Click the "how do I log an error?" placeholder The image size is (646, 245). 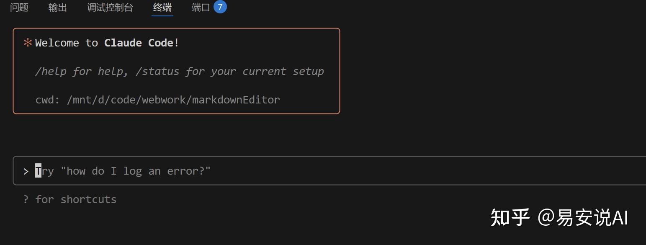[136, 171]
